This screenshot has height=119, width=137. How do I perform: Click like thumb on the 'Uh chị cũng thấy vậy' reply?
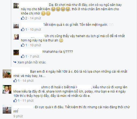pos(23,45)
